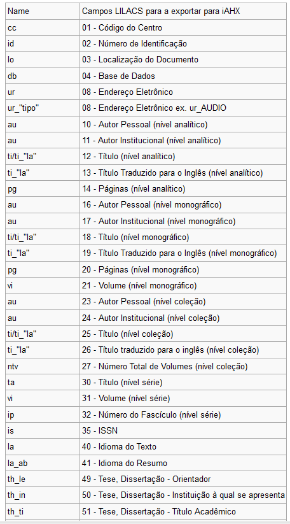Viewport: 290px width, 524px height.
Task: Select '30 - Título (nível série)' cell
Action: 183,383
